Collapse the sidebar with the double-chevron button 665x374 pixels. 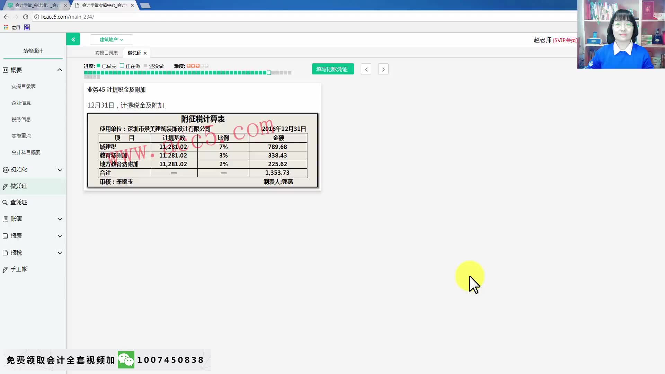click(x=73, y=39)
